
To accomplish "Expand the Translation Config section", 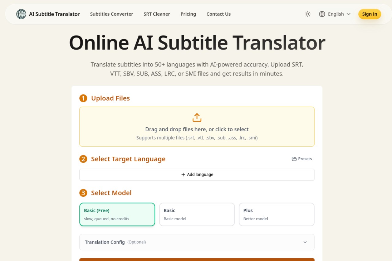I will [197, 242].
